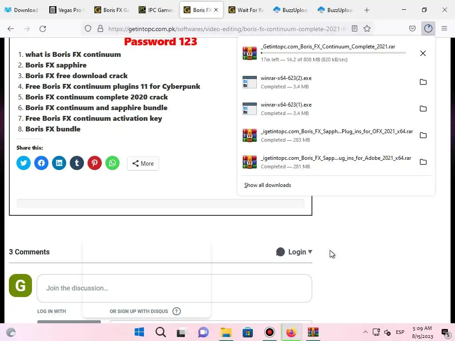Show Boris FX Sapphire OFX rar in folder
This screenshot has width=455, height=341.
pos(423,135)
